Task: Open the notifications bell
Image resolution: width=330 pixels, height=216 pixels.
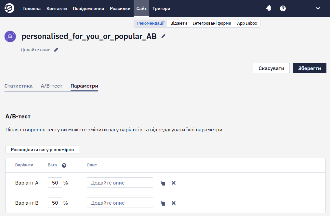Action: click(x=269, y=8)
